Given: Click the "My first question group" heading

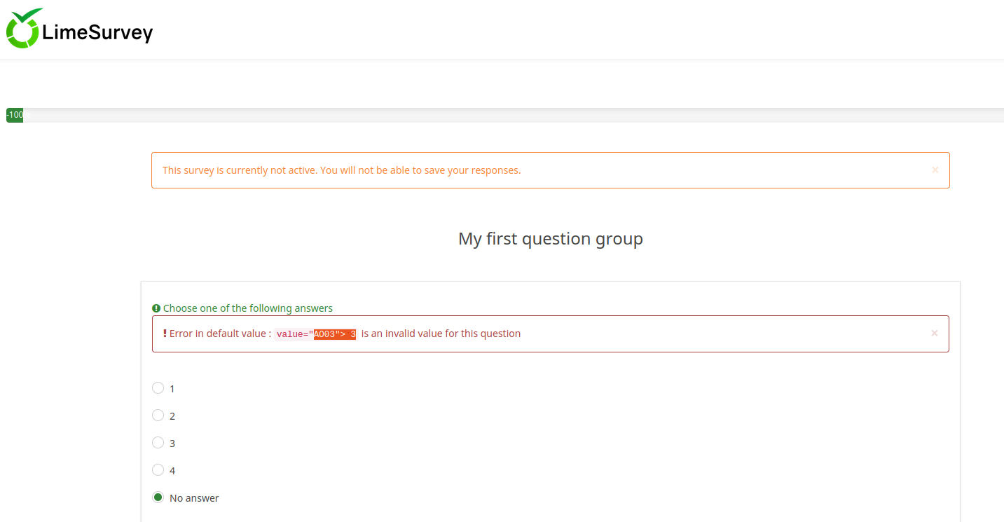Looking at the screenshot, I should 550,239.
